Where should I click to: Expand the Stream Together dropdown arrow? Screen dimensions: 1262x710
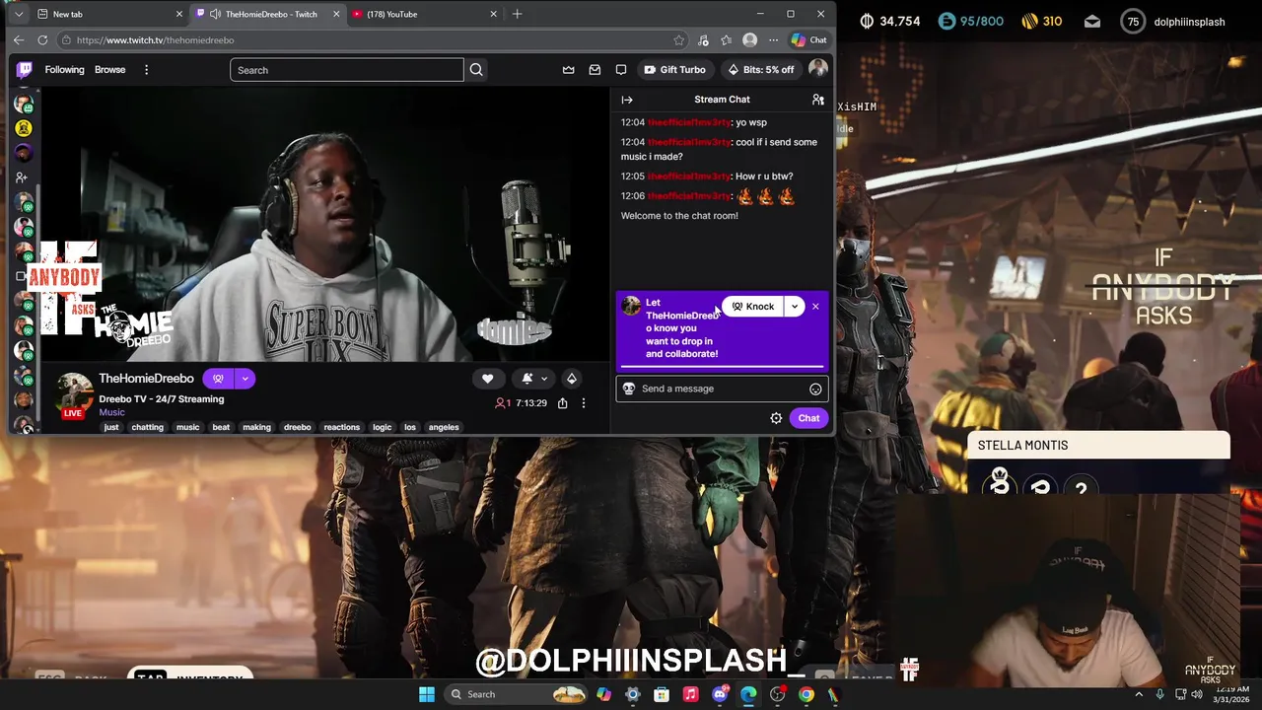pyautogui.click(x=245, y=379)
